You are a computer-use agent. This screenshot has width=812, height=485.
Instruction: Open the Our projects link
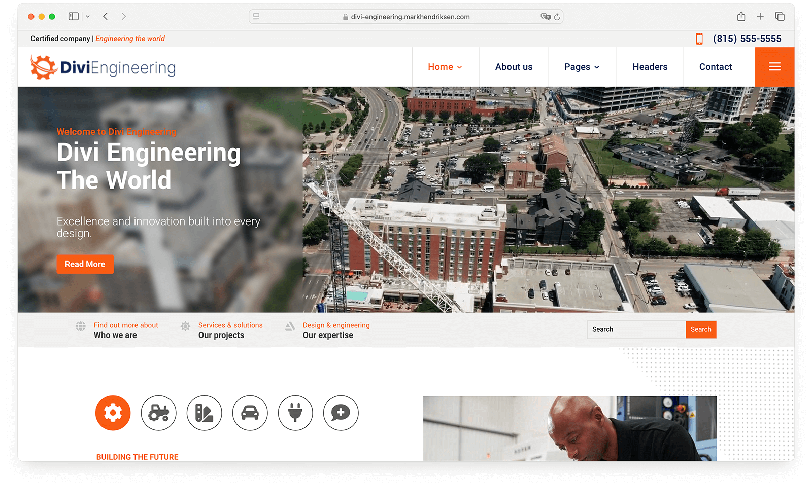(x=221, y=335)
